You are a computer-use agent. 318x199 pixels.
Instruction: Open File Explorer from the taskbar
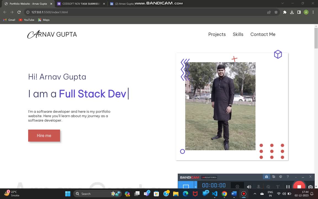(x=176, y=194)
